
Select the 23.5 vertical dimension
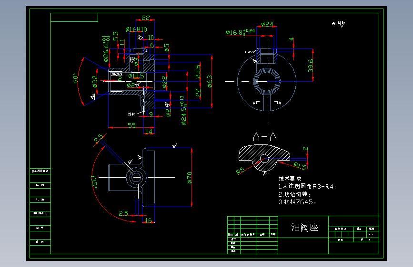coord(198,72)
